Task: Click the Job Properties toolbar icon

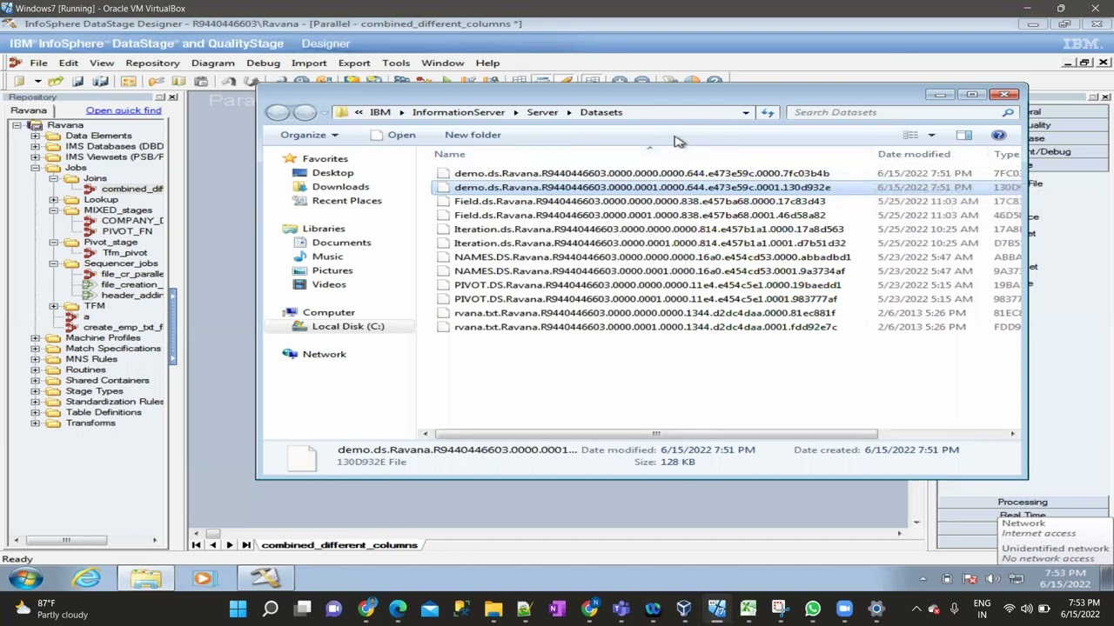Action: coord(129,82)
